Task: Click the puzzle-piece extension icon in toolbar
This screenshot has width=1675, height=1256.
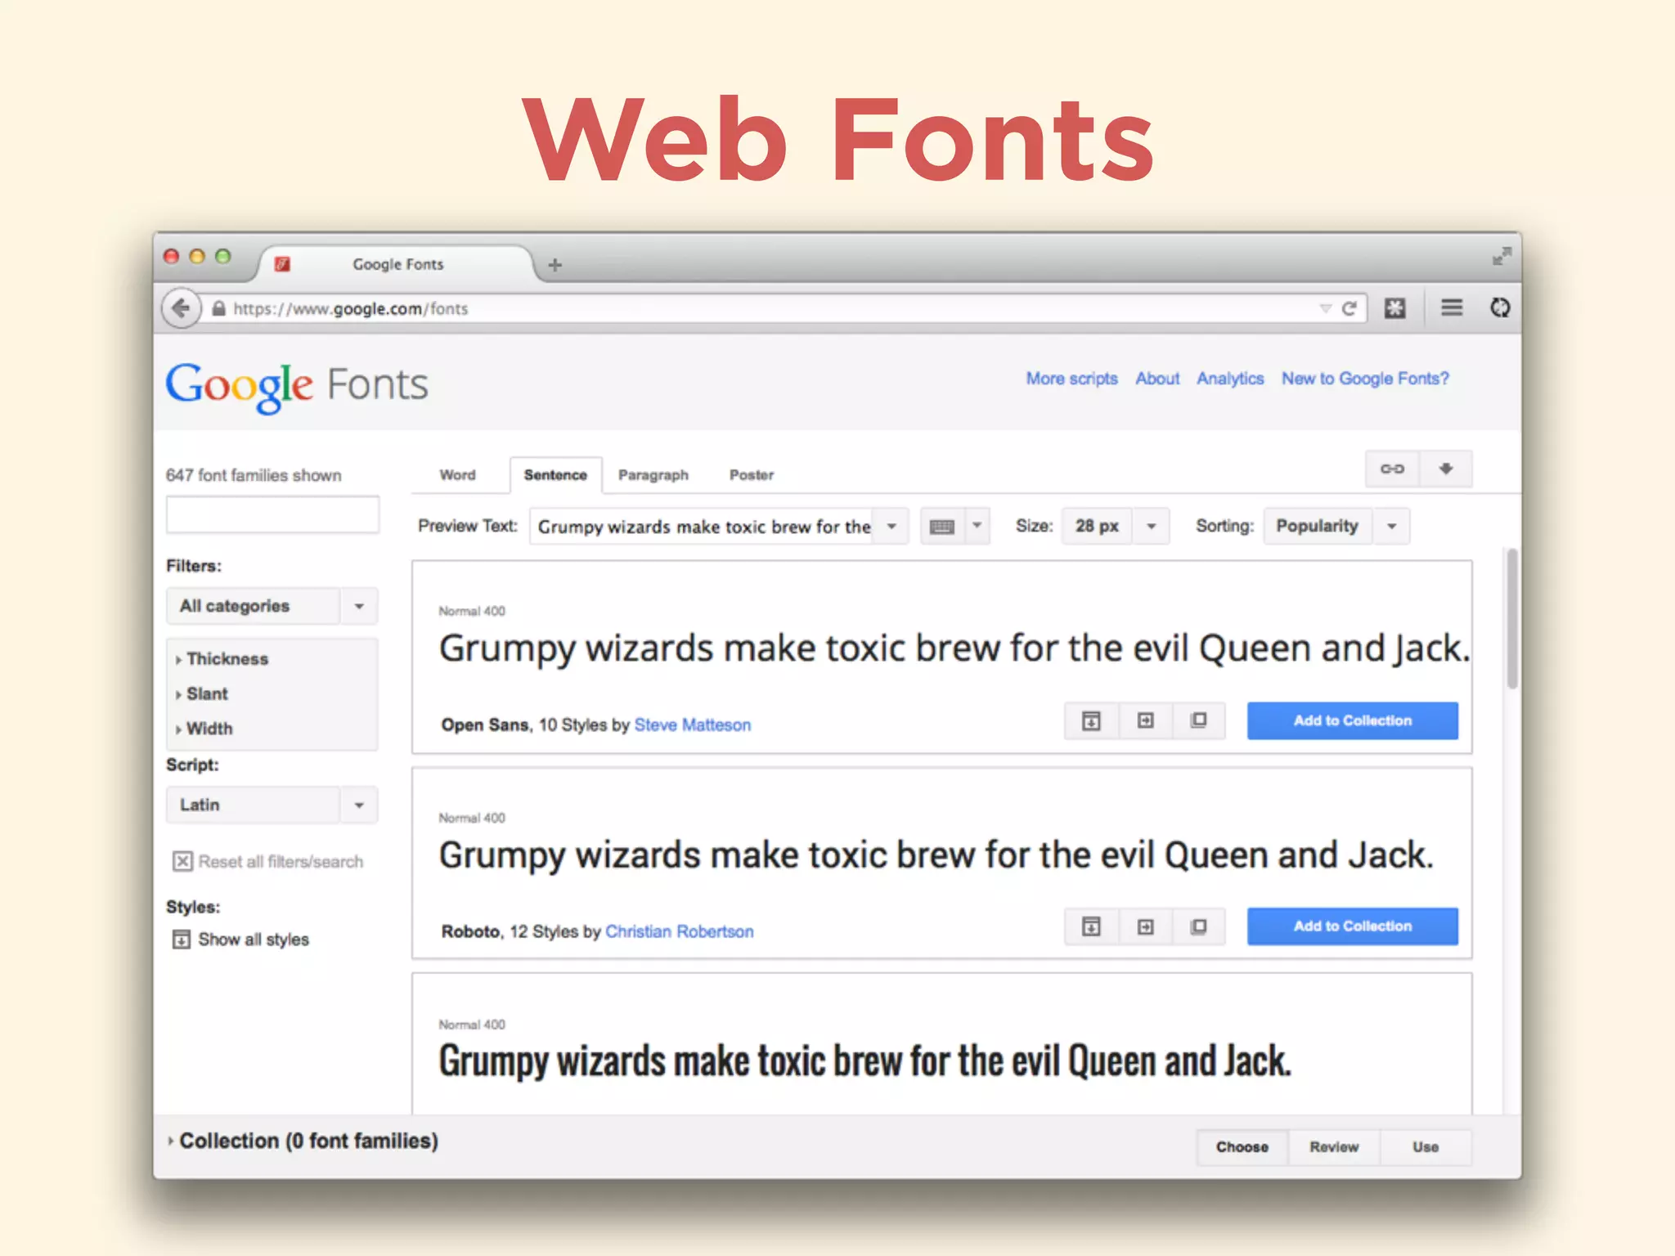Action: click(1395, 308)
